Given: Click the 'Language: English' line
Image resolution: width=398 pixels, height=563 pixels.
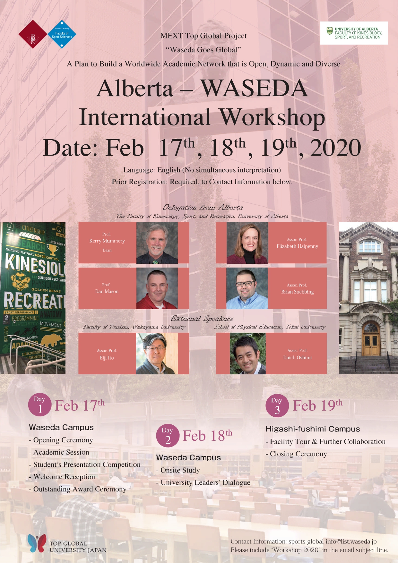Looking at the screenshot, I should pos(202,170).
